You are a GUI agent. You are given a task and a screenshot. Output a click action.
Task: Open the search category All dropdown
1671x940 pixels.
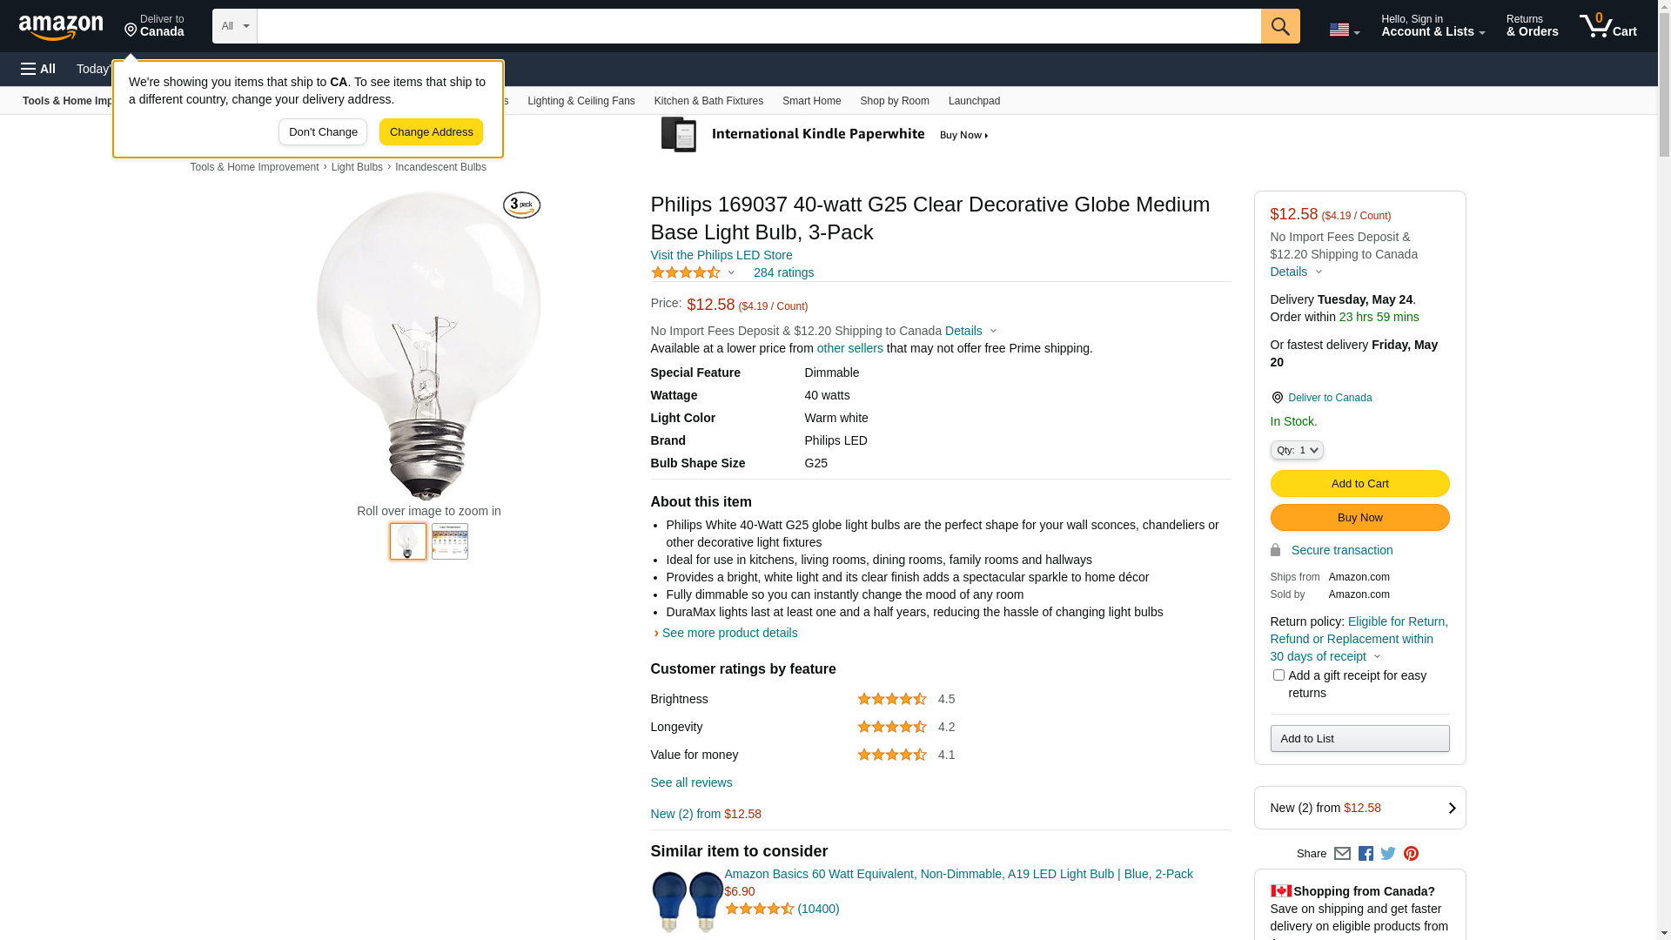coord(234,26)
